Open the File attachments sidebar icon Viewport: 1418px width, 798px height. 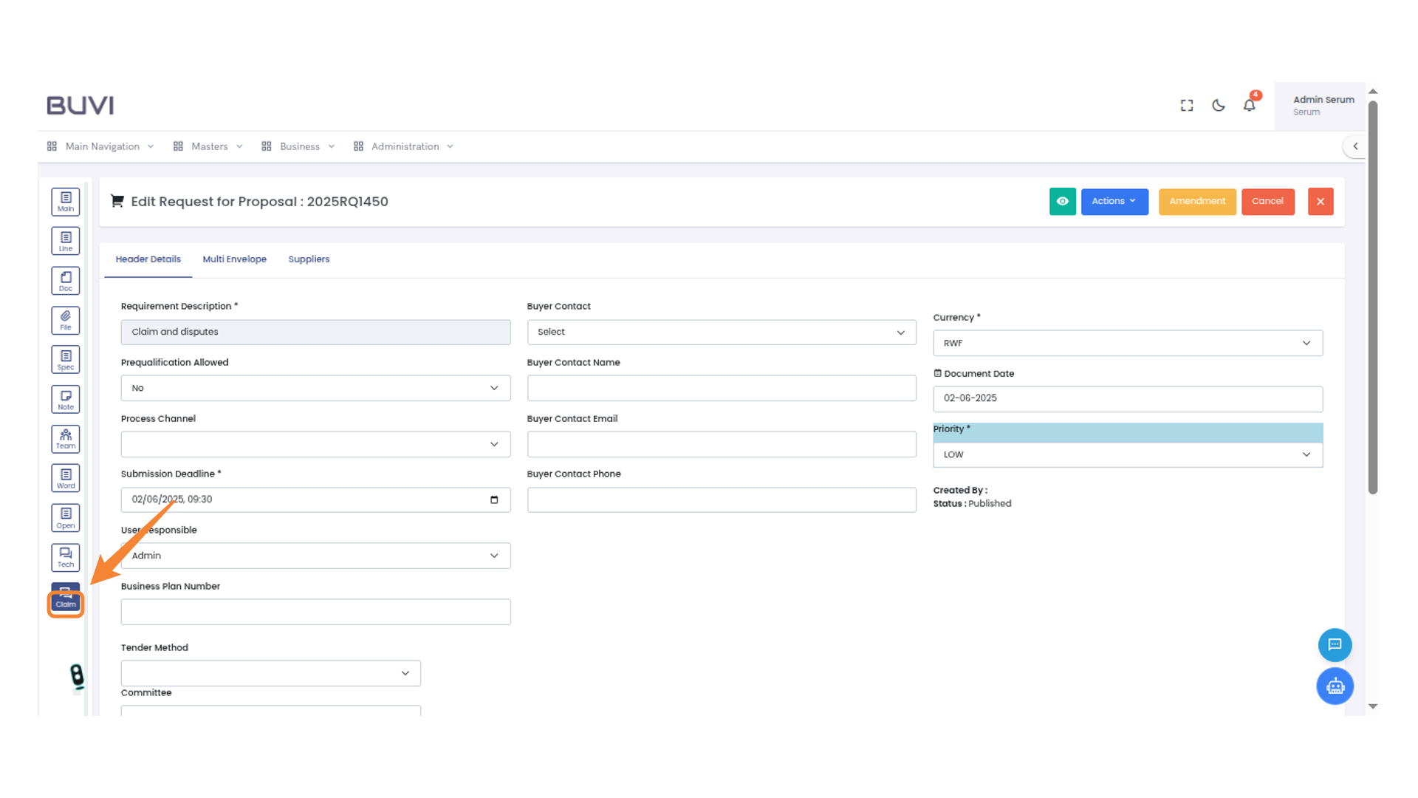66,320
